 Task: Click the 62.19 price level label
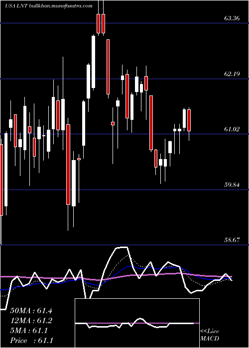(232, 74)
